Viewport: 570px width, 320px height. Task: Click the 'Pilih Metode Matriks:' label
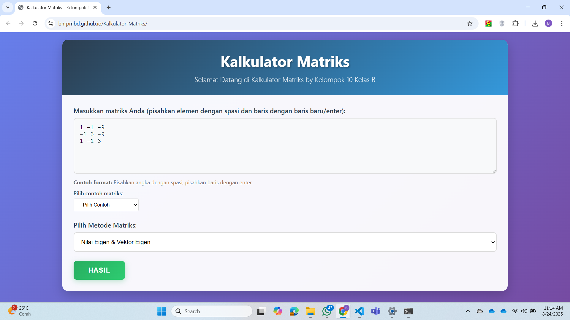click(105, 225)
